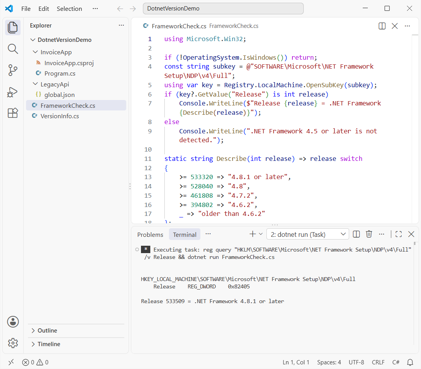Open Explorer Views and More Actions ellipsis

(x=121, y=25)
